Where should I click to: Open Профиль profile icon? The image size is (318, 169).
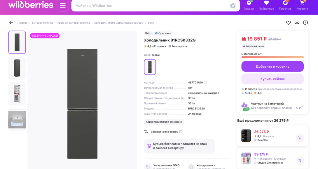(x=285, y=5)
